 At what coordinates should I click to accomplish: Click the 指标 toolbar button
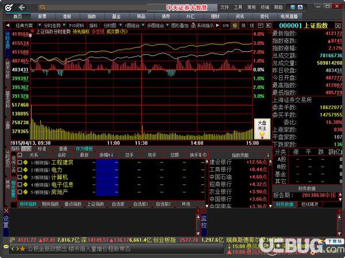(93, 25)
